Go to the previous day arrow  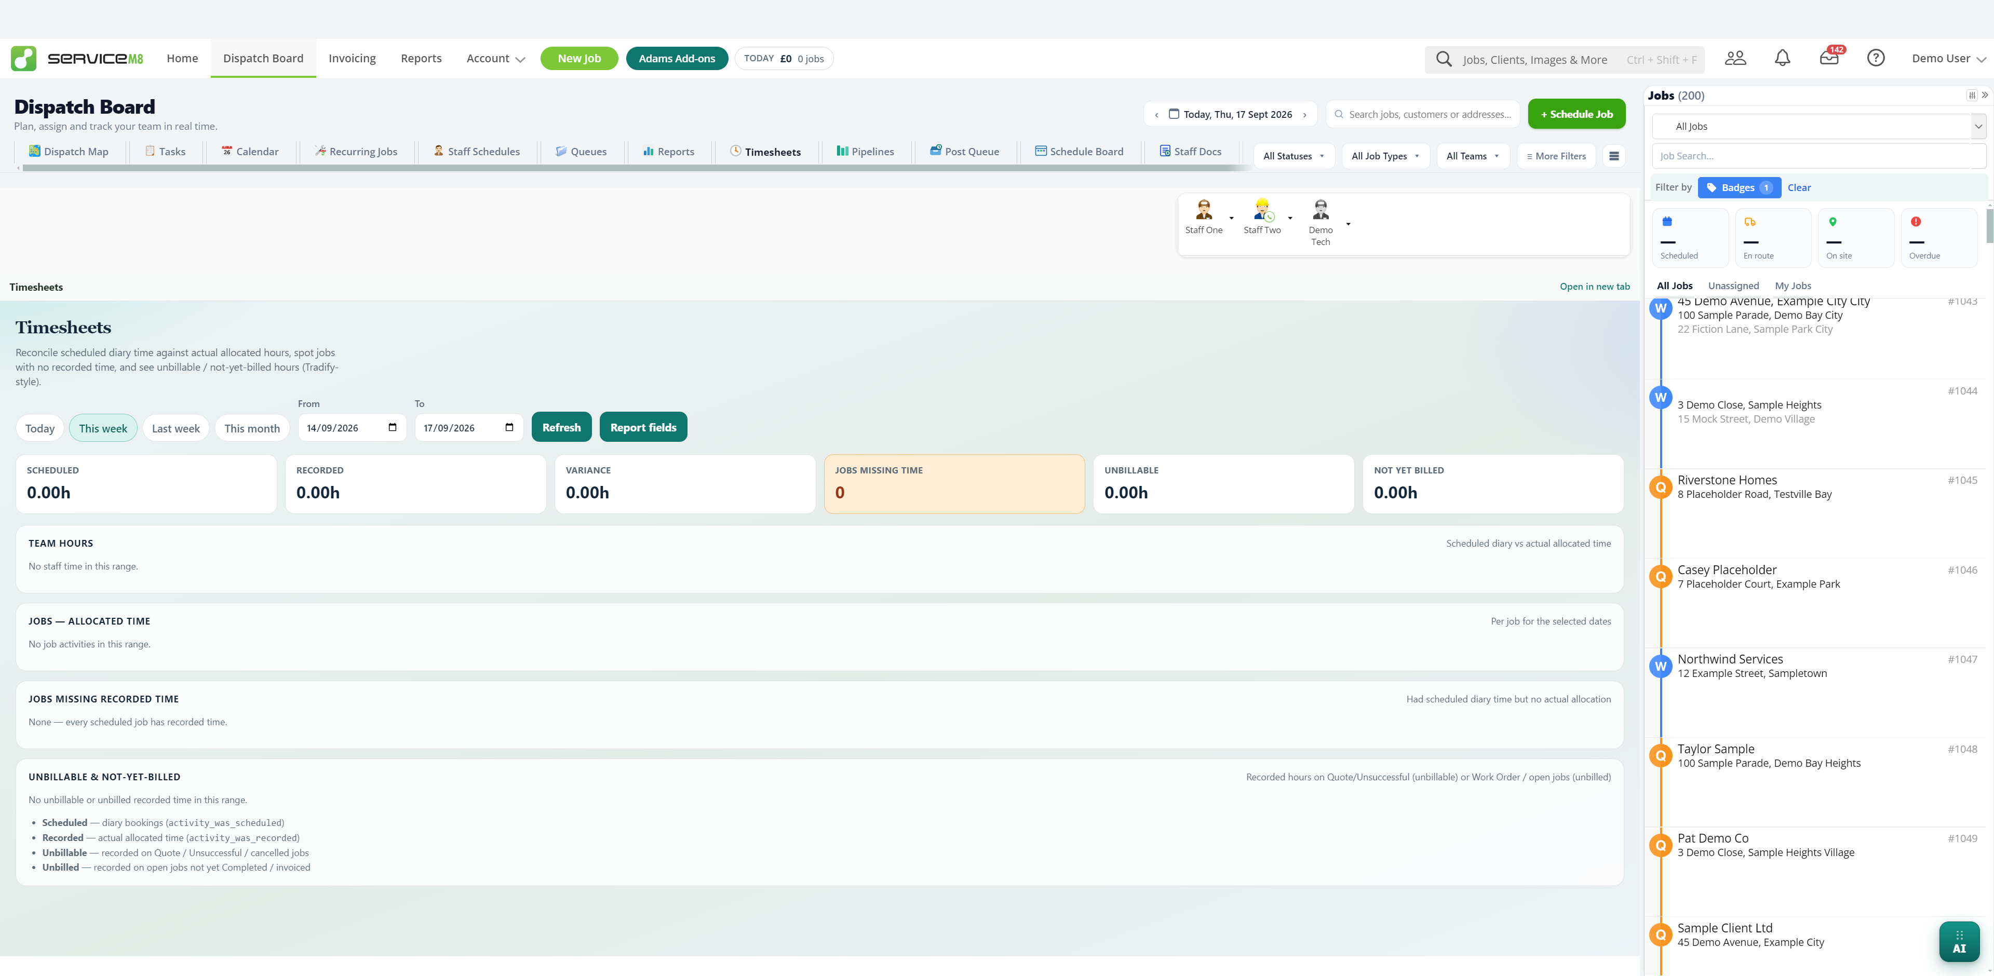1156,115
